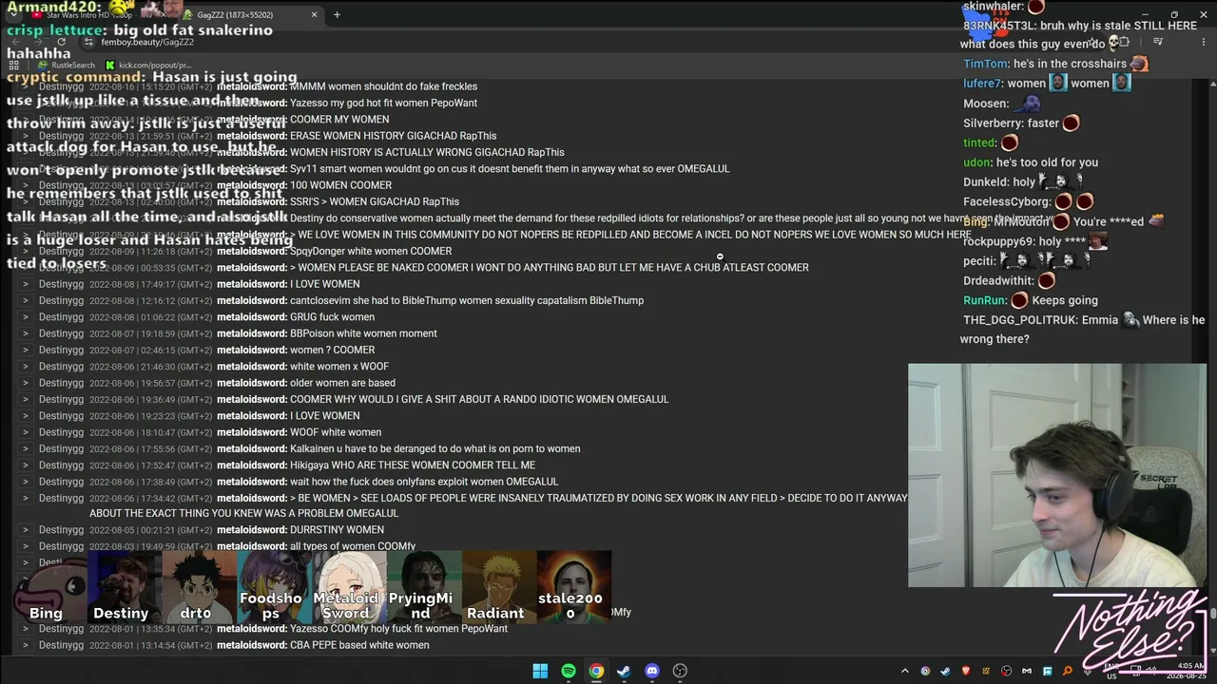Screen dimensions: 1217x684
Task: Open Steam from the taskbar
Action: [x=624, y=671]
